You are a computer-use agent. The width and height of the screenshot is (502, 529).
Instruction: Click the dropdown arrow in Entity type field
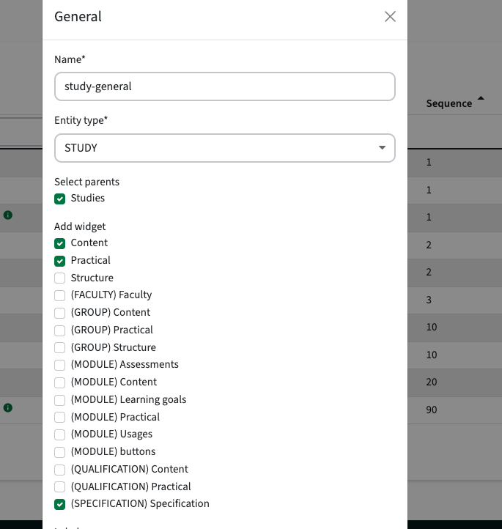coord(382,148)
